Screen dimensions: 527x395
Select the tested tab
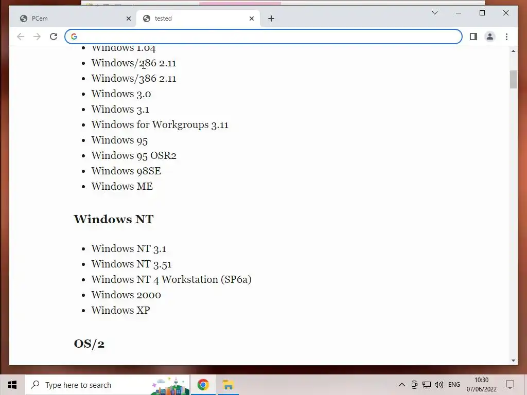[x=198, y=19]
